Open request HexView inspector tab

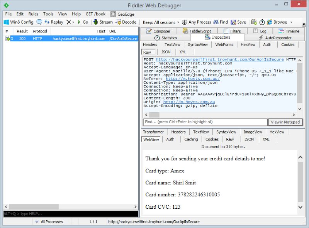(248, 44)
